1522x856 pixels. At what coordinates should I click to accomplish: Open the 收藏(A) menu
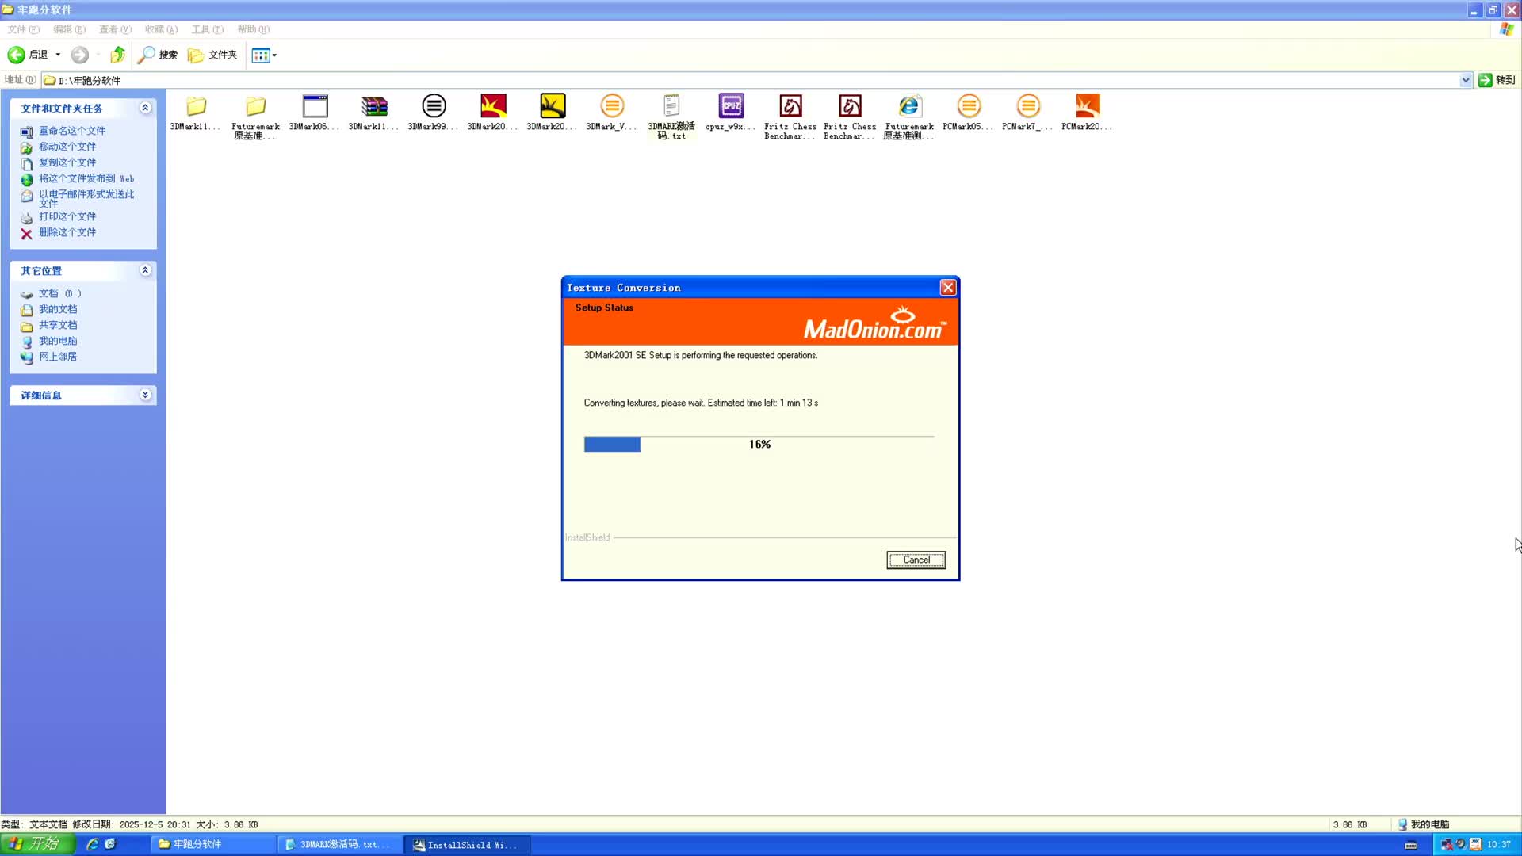[161, 29]
